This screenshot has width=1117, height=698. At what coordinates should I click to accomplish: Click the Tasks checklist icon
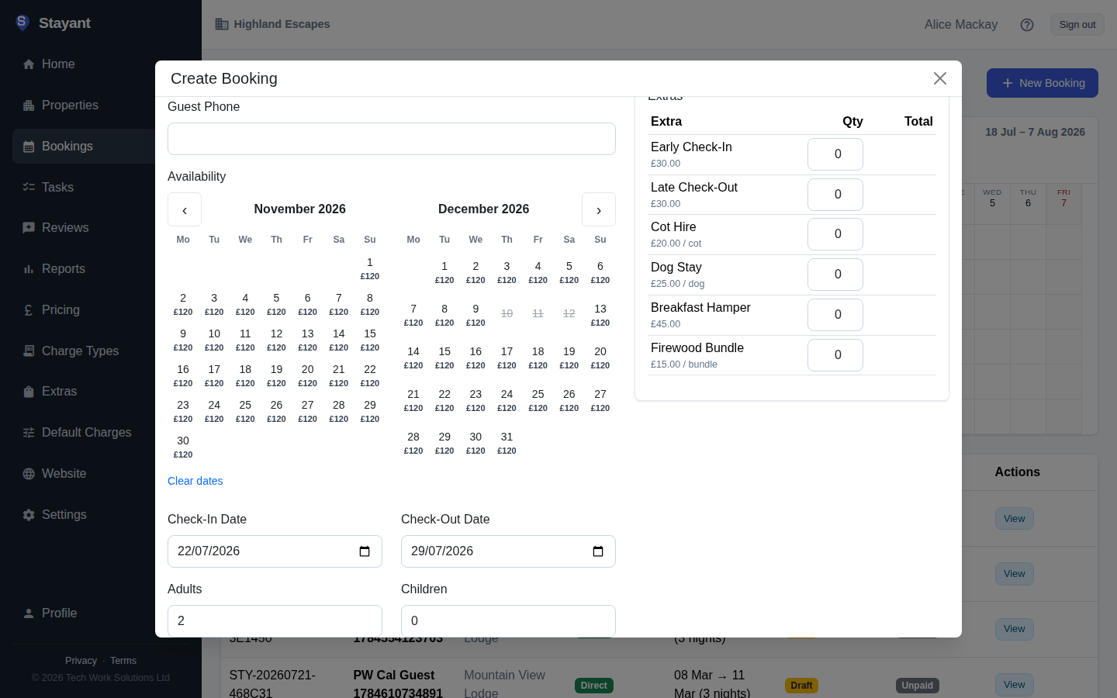coord(29,188)
